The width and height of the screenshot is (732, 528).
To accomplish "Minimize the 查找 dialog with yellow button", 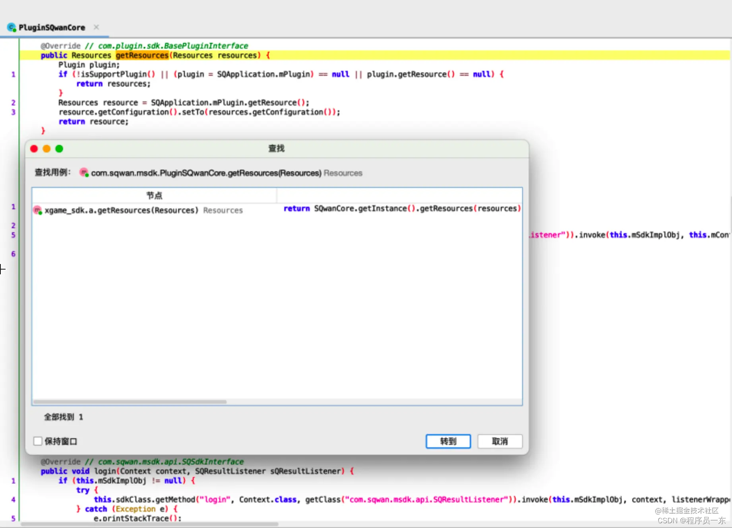I will (46, 149).
